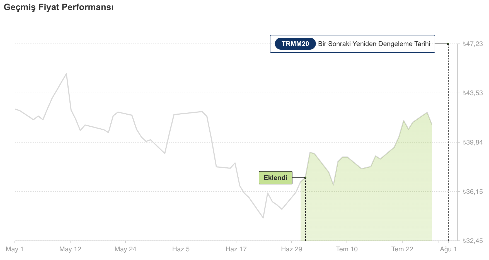Click the Haz 5 date label

(x=181, y=249)
